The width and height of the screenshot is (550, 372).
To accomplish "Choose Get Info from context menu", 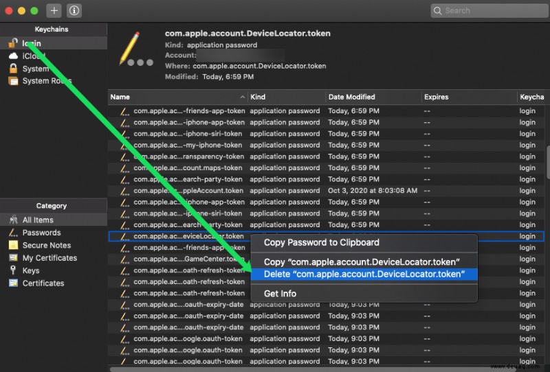I will pyautogui.click(x=364, y=294).
